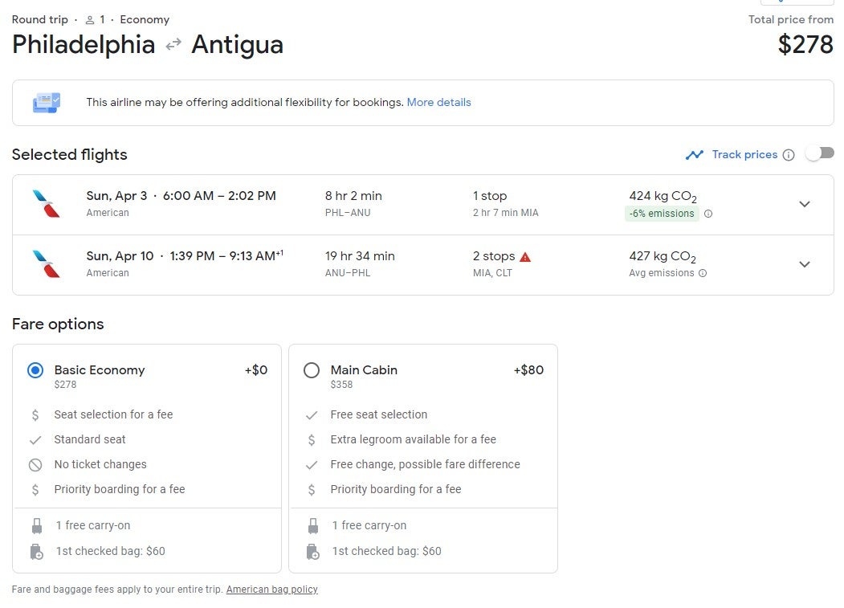844x608 pixels.
Task: Click the Basic Economy fare title
Action: click(x=100, y=370)
